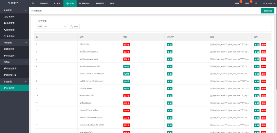Collapse the 商品管理 sidebar section
Screen dimensions: 277x133
click(x=14, y=43)
